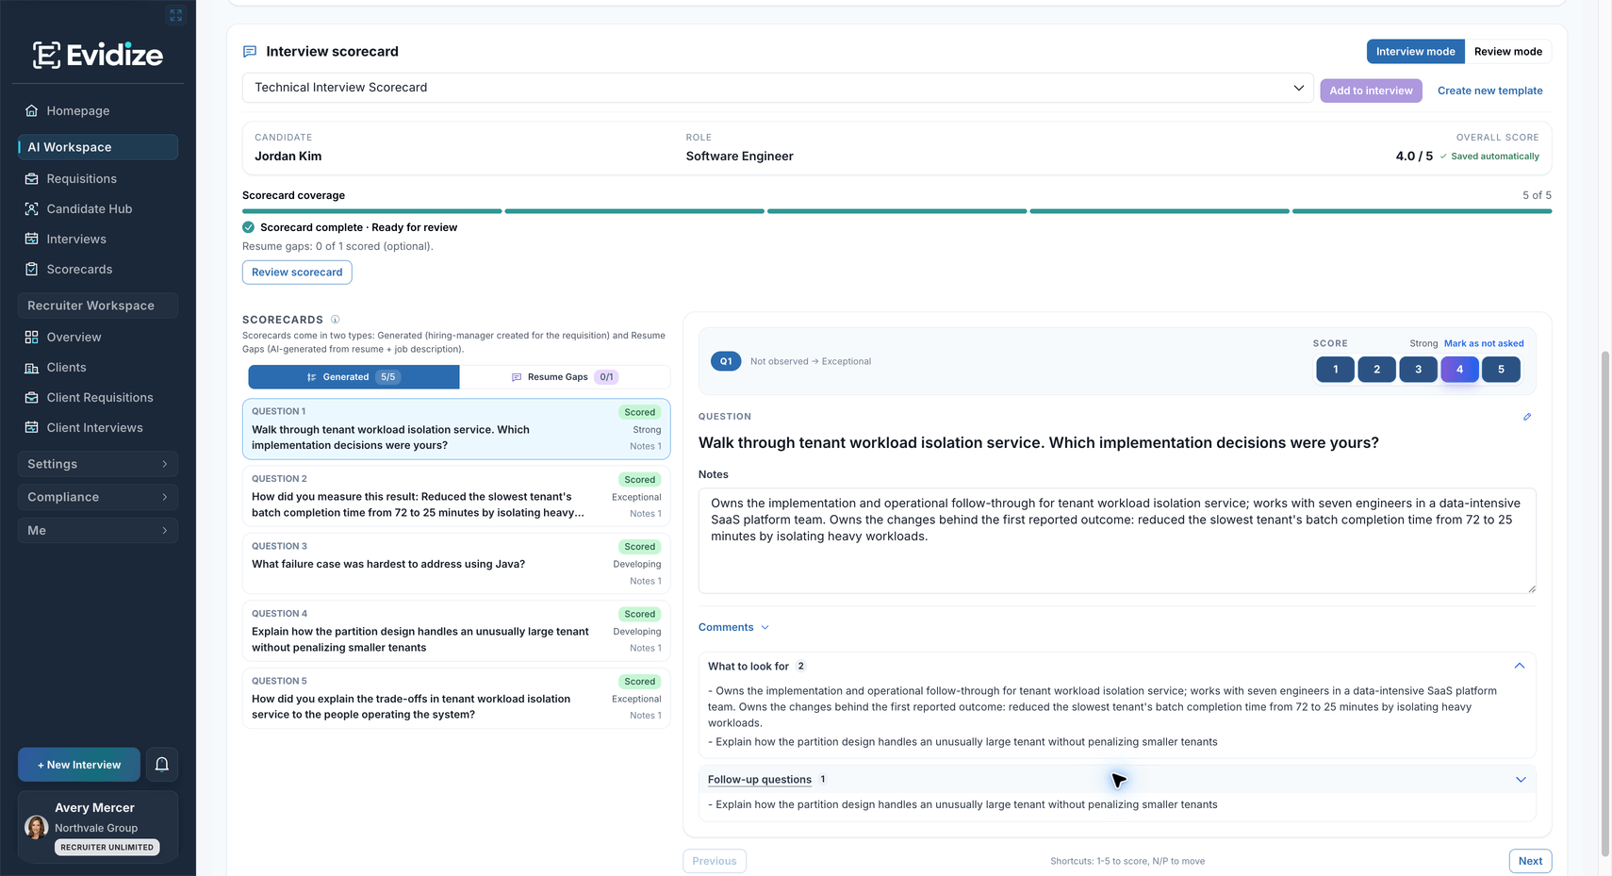Click the Clients building icon
1612x876 pixels.
(x=32, y=367)
